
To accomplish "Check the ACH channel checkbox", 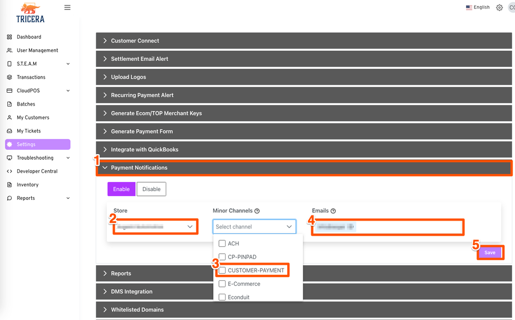I will coord(222,243).
